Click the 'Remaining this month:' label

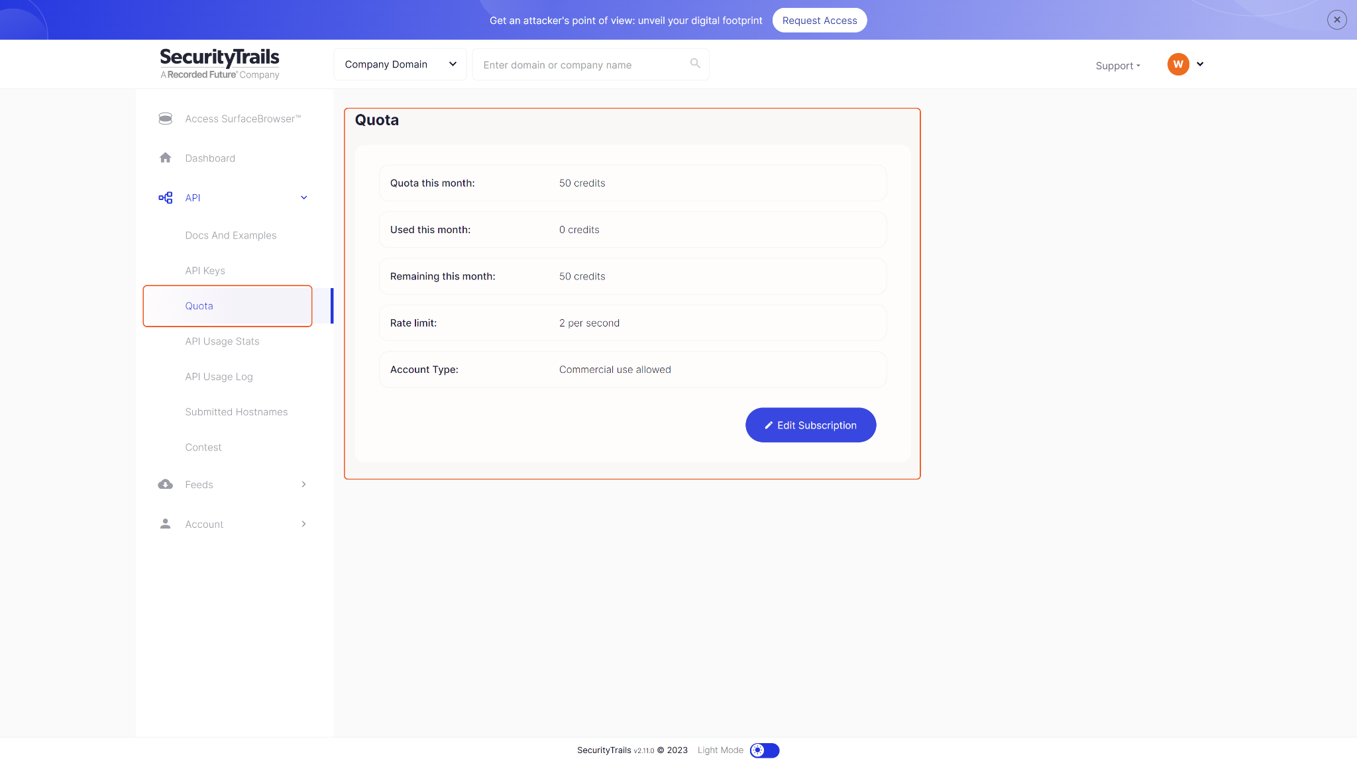click(x=443, y=276)
